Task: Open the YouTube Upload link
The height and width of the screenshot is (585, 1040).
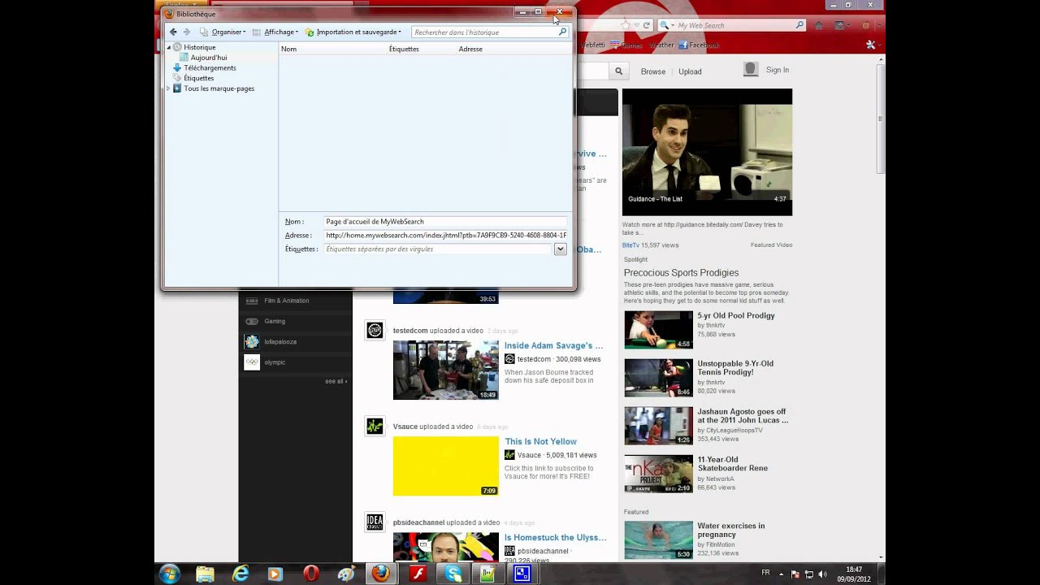Action: [x=690, y=71]
